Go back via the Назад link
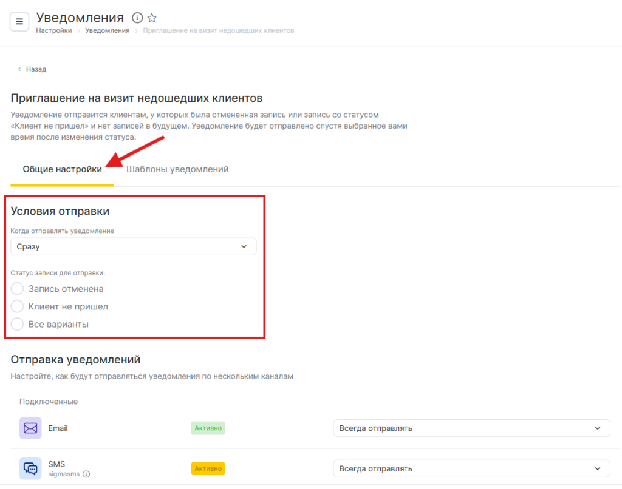Screen dimensions: 622x489 pos(36,69)
